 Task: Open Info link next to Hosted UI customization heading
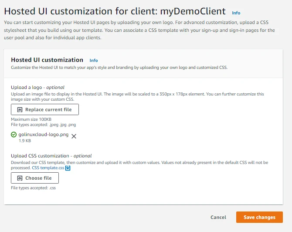93,61
